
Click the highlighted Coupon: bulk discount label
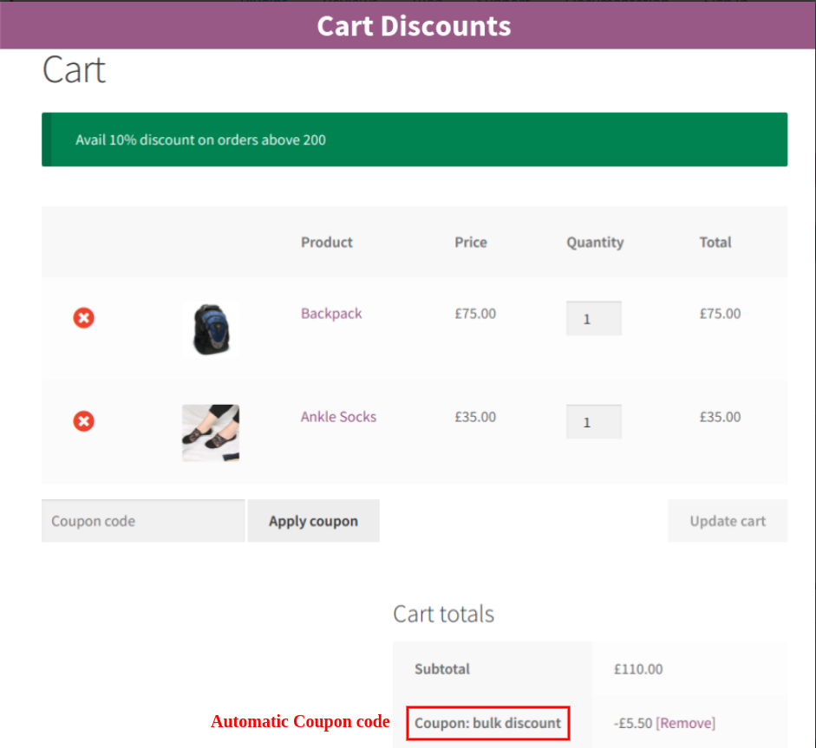click(x=487, y=723)
